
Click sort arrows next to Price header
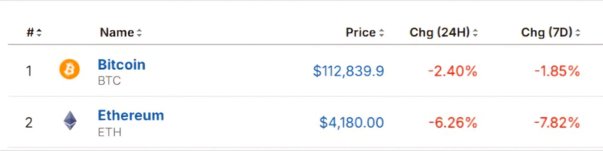(382, 33)
